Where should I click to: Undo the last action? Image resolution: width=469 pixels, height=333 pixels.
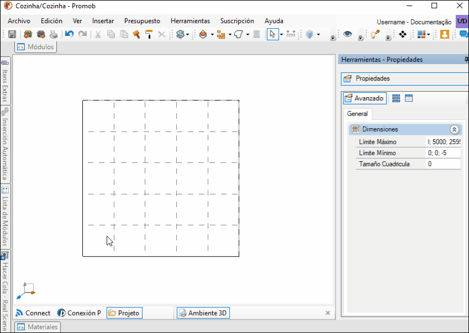pyautogui.click(x=70, y=34)
